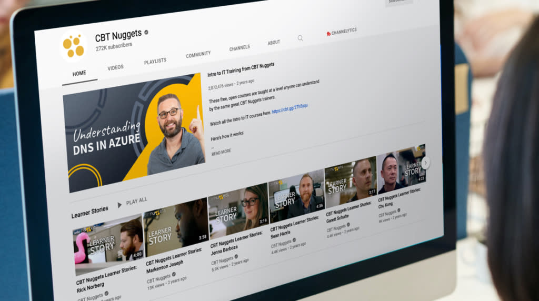Click the Subscribe button at the top right
539x301 pixels.
(x=399, y=2)
